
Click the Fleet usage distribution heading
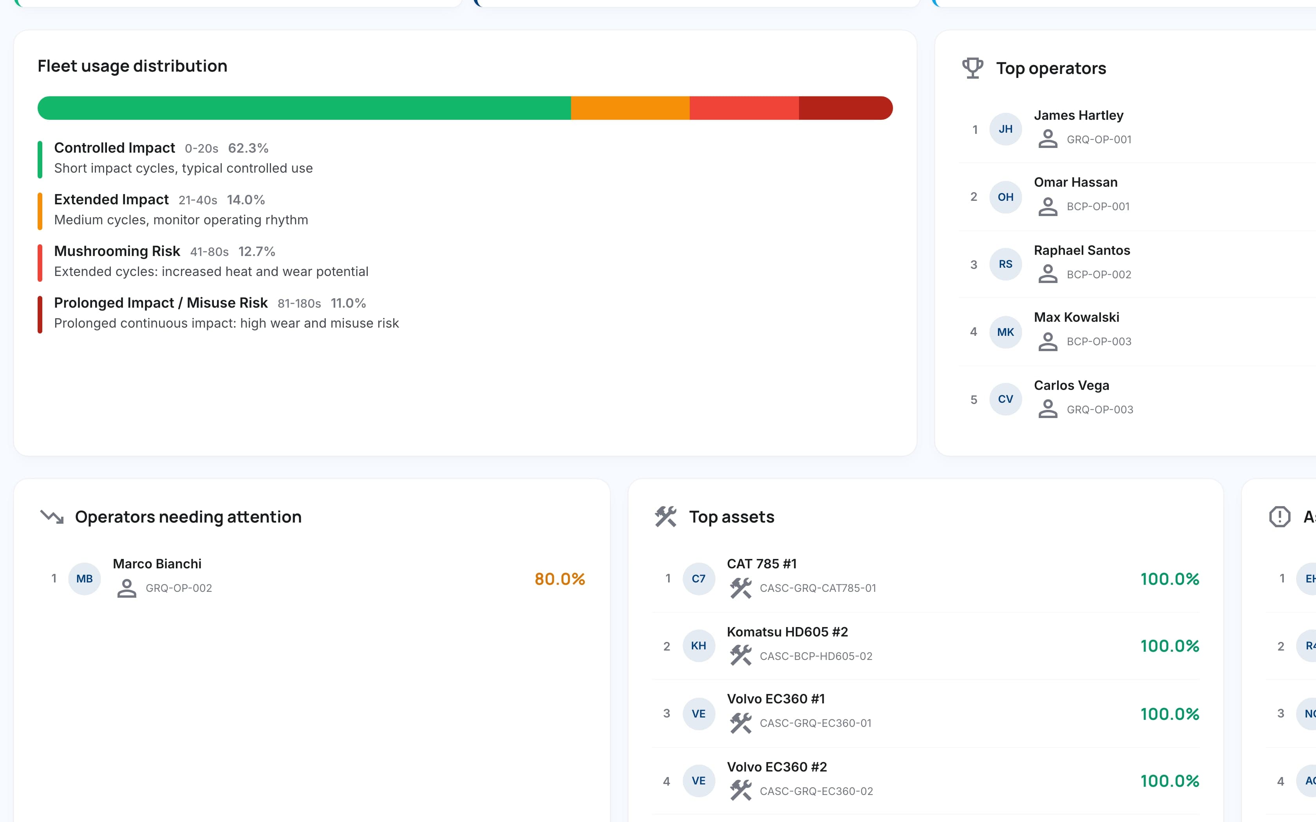pyautogui.click(x=132, y=66)
